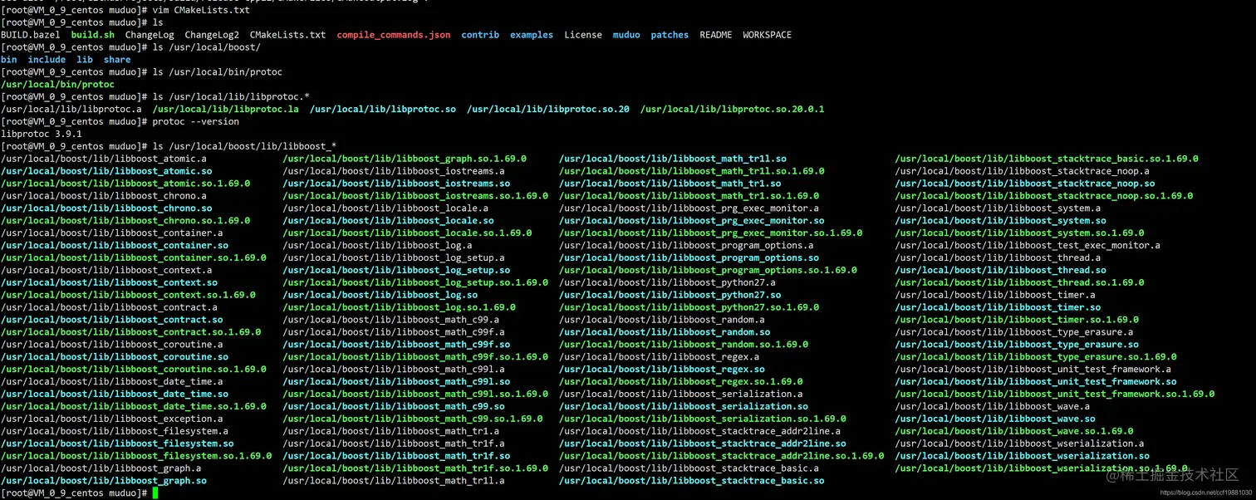Image resolution: width=1256 pixels, height=500 pixels.
Task: Select BUILD.bazel in the listing
Action: click(31, 35)
